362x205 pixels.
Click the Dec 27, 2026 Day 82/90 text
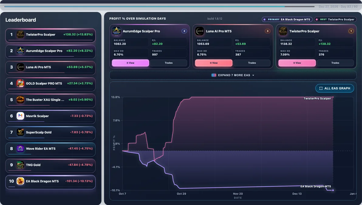coord(338,7)
